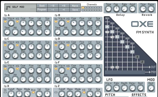
Task: Click LFO Dest knob
Action: pos(140,88)
